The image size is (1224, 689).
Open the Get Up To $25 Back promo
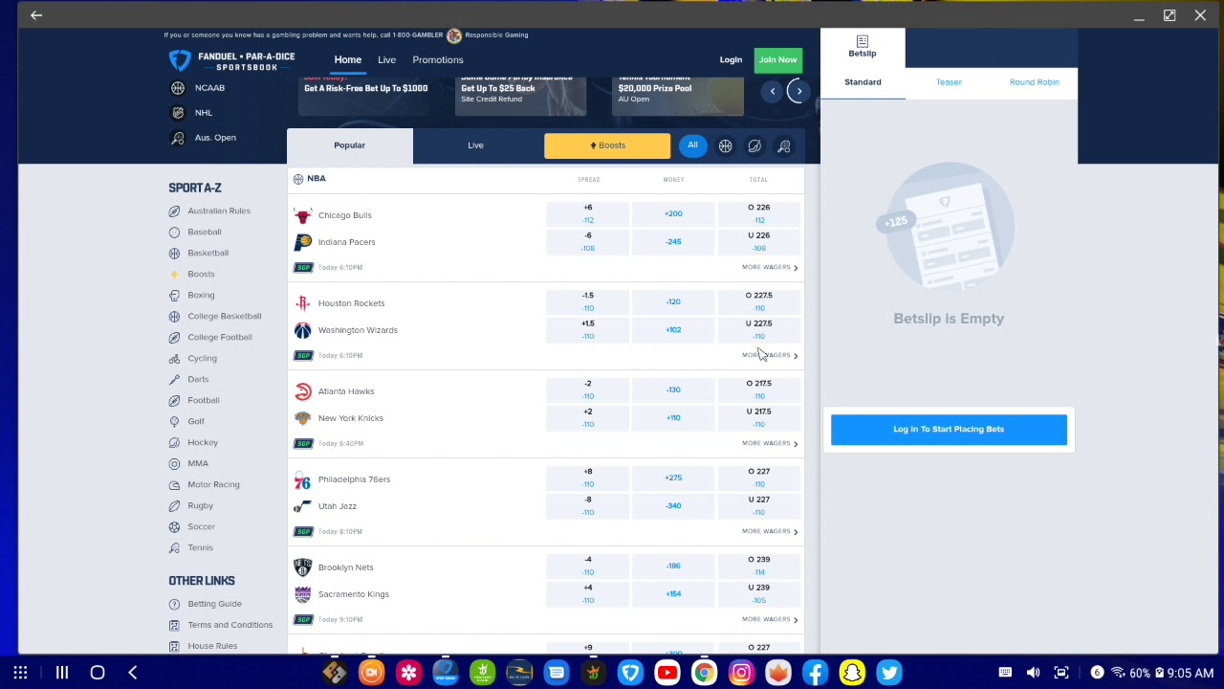[521, 96]
